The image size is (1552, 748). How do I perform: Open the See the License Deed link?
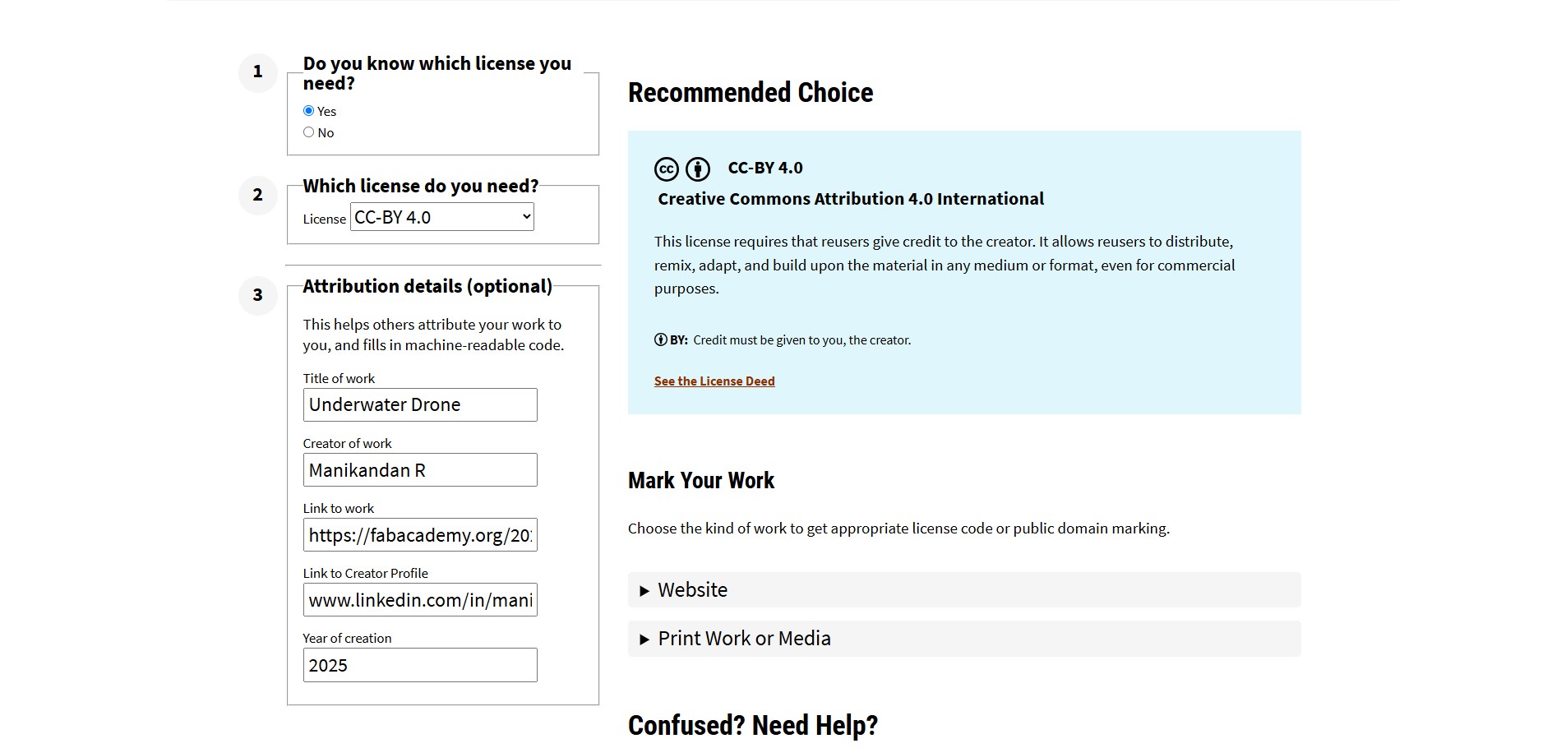(x=714, y=381)
